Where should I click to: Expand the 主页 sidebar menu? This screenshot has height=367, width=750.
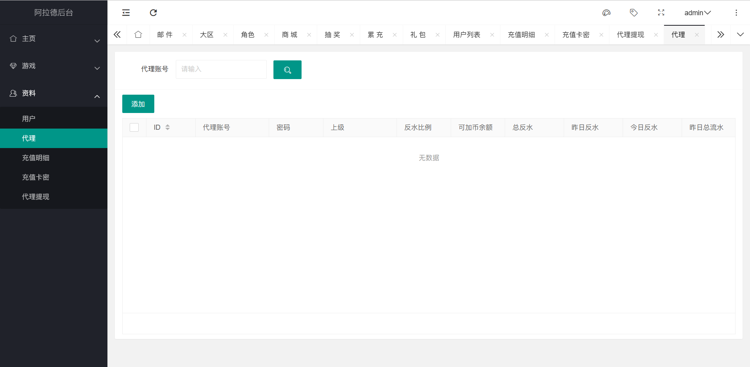(x=54, y=39)
